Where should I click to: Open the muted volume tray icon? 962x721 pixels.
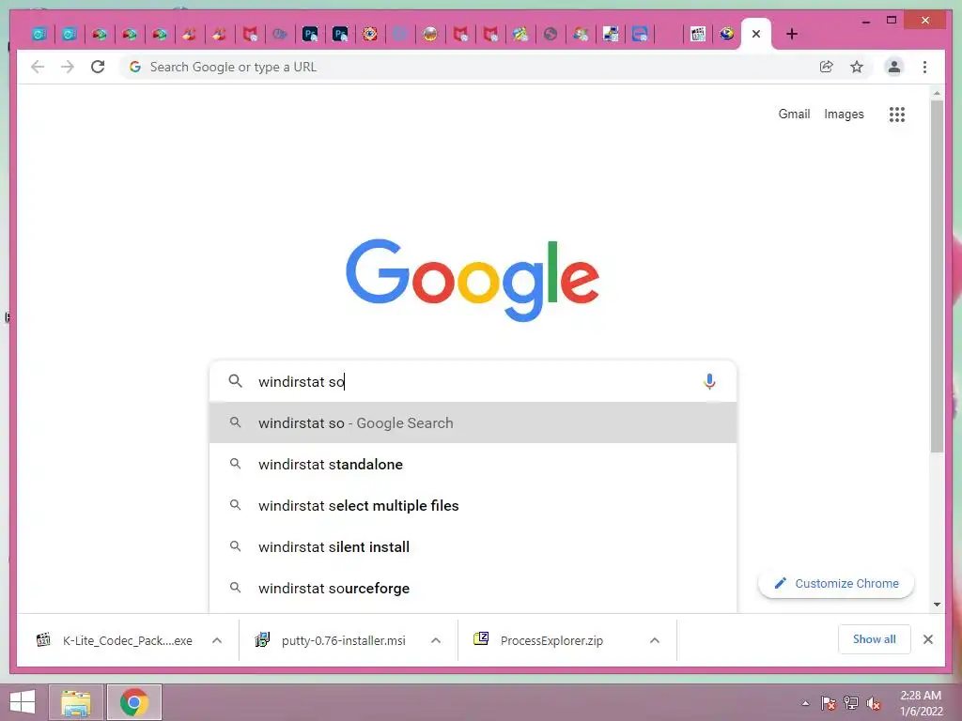[x=874, y=703]
